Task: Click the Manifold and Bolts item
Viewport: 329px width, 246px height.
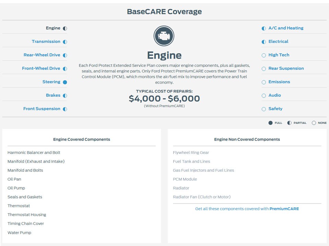Action: 25,170
